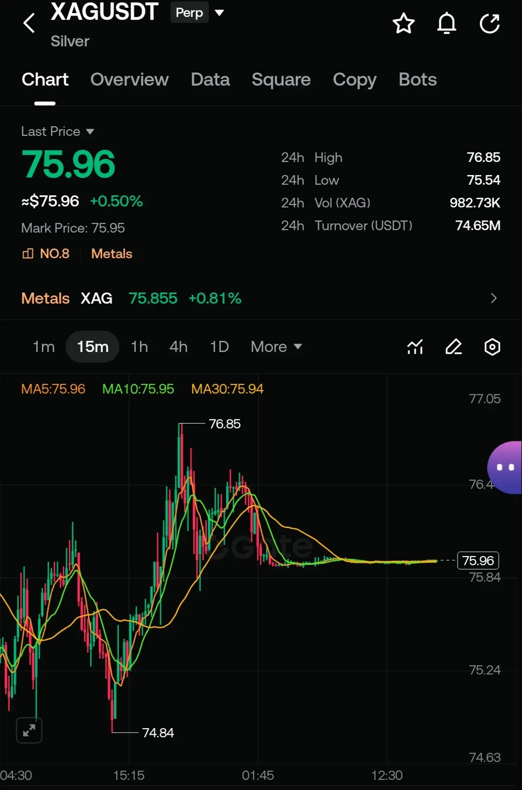The width and height of the screenshot is (522, 790).
Task: Tap the 12:30 time axis label
Action: tap(387, 775)
